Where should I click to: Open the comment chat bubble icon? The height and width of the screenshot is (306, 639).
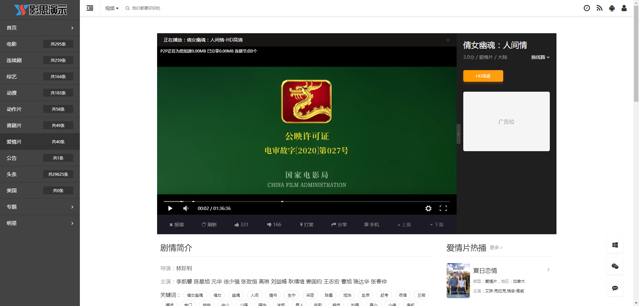click(615, 288)
